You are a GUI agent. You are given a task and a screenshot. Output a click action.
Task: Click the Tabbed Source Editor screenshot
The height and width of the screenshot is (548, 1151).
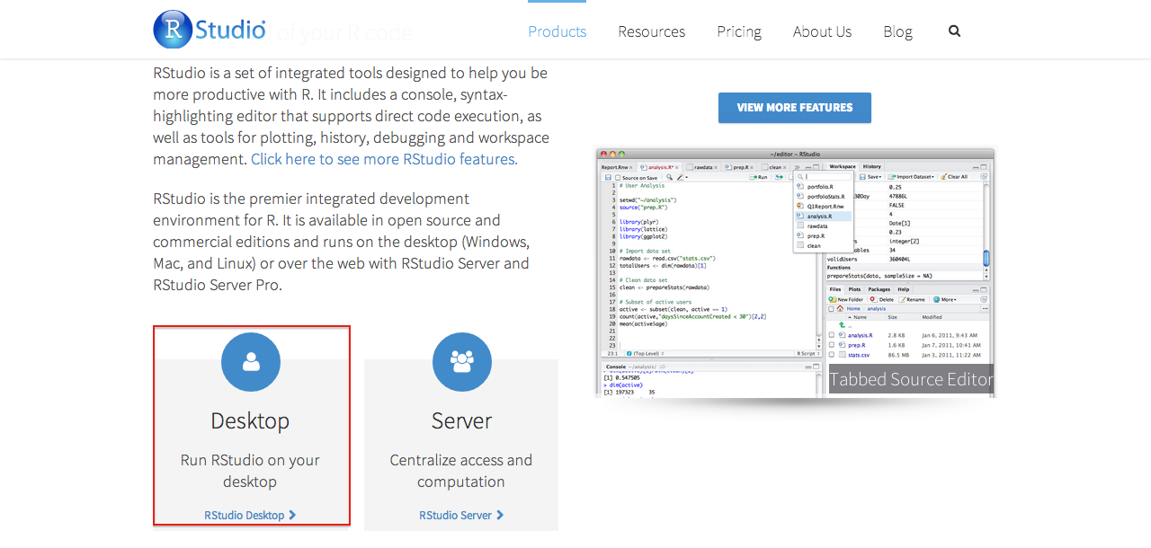(x=796, y=272)
